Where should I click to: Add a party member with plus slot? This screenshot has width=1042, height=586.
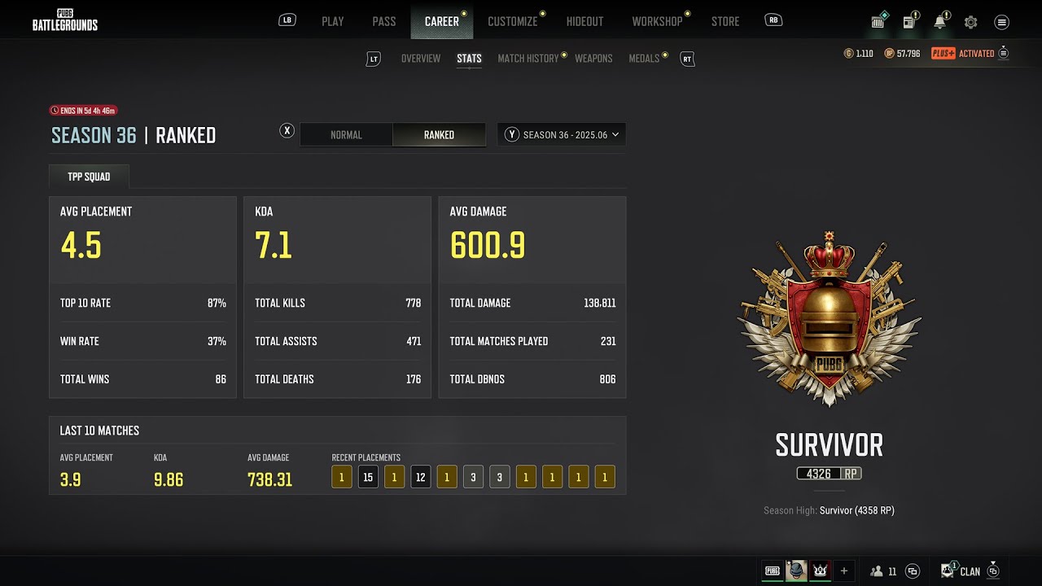click(x=844, y=571)
